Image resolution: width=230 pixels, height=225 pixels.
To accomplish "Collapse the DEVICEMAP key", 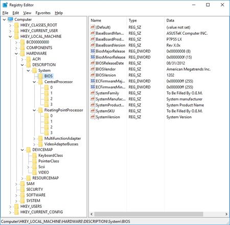I will pyautogui.click(x=22, y=150).
